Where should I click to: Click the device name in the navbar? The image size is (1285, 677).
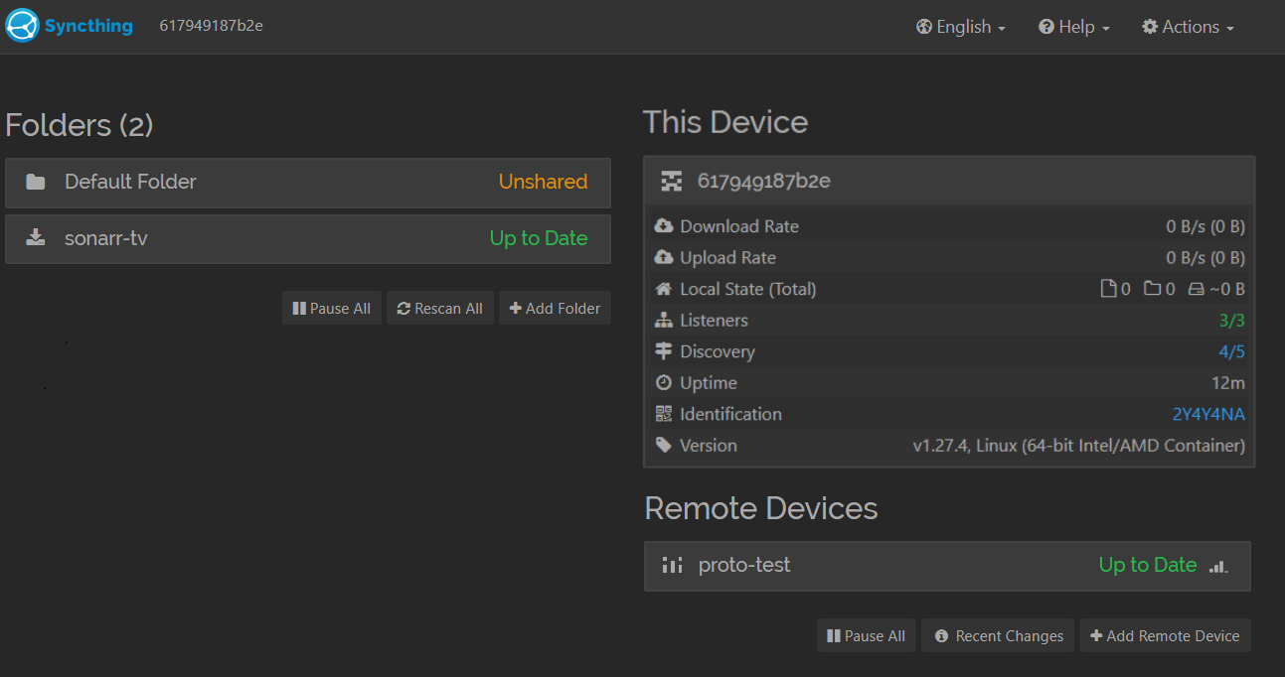click(x=212, y=26)
